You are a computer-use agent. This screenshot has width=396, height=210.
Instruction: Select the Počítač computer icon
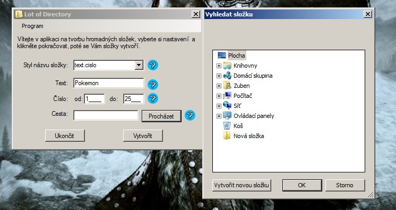pos(227,96)
